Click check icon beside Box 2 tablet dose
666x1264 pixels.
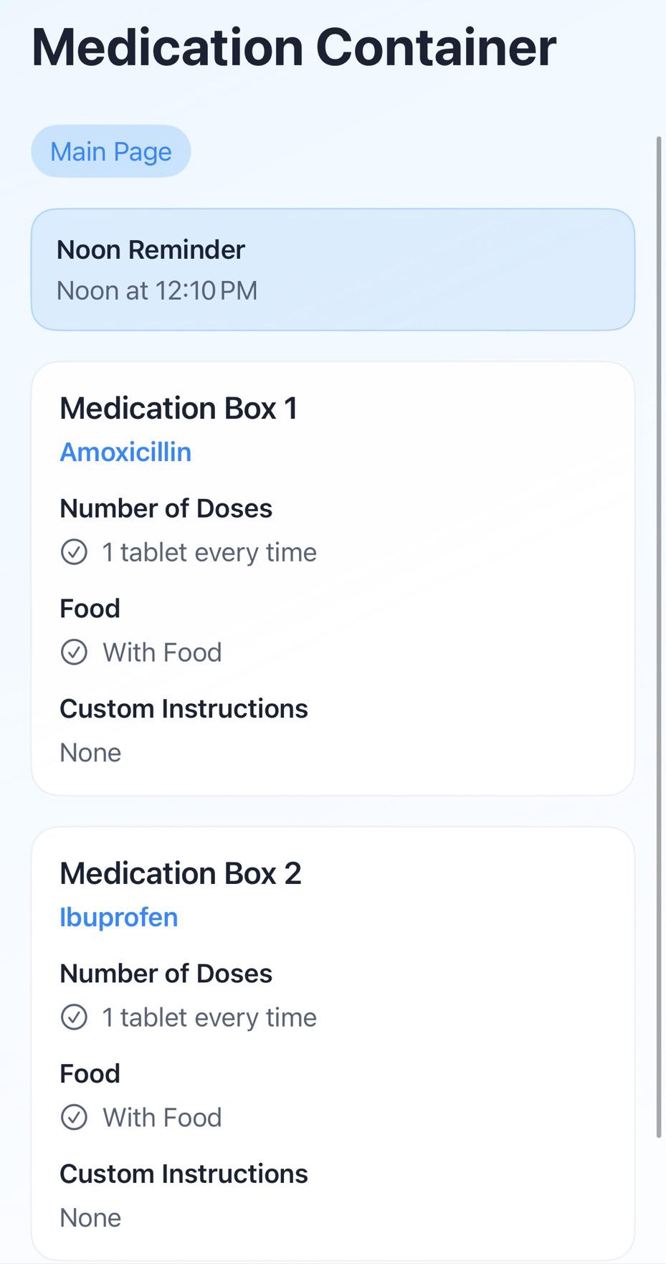[x=74, y=1017]
